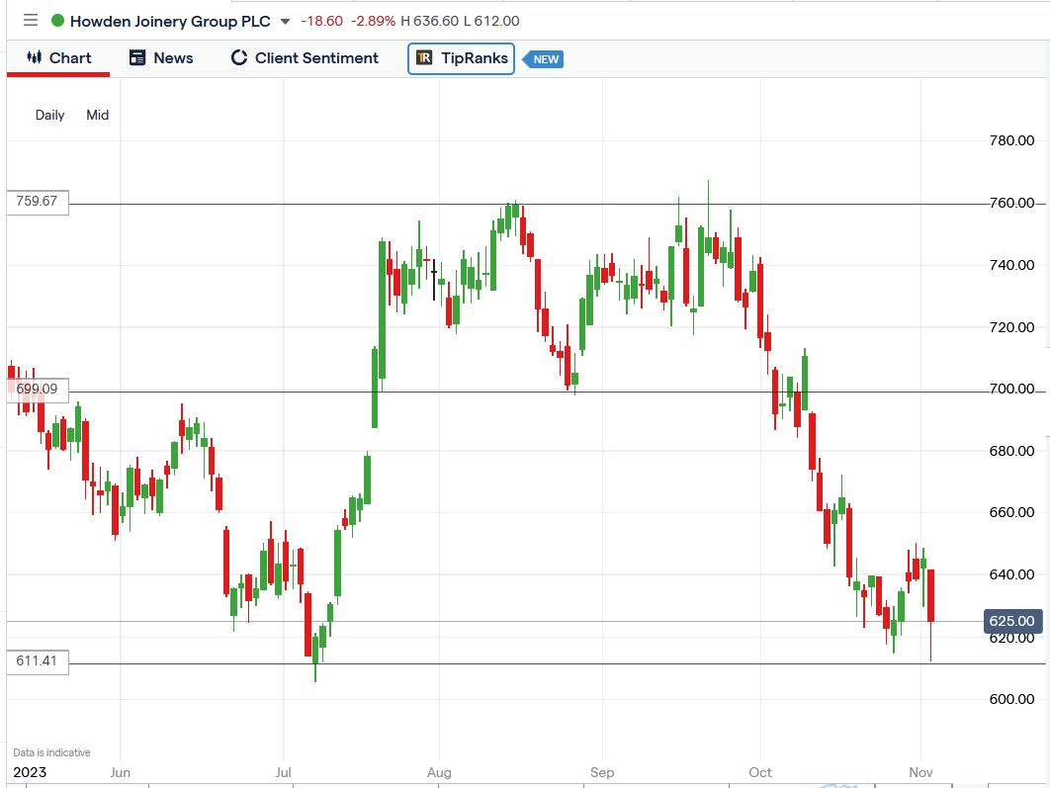Viewport: 1050px width, 788px height.
Task: Change the Mid price type setting
Action: tap(97, 115)
